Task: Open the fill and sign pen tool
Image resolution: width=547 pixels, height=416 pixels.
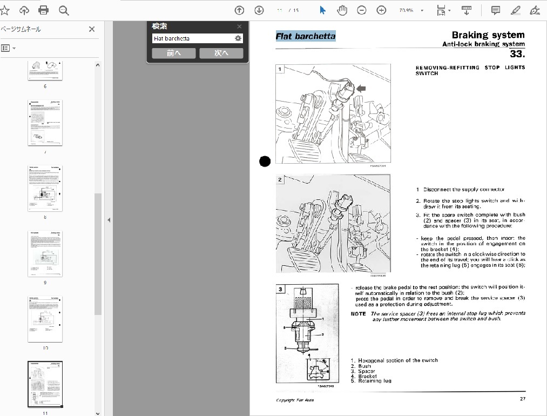Action: pyautogui.click(x=535, y=10)
